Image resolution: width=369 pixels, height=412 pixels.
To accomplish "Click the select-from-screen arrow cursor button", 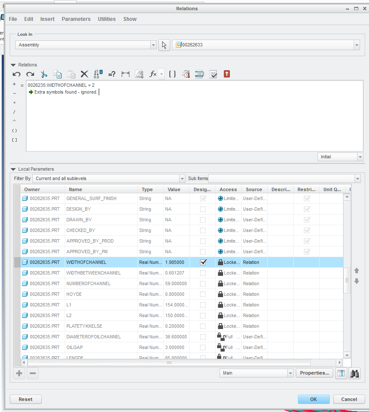I will click(164, 45).
